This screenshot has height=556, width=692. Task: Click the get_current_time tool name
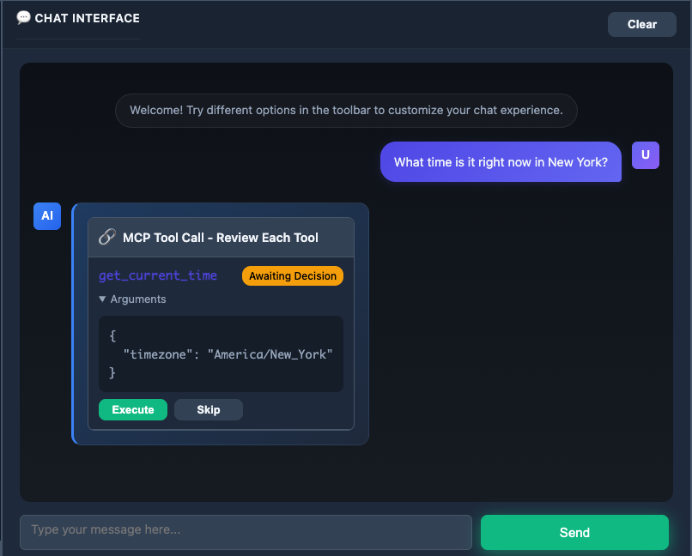(x=158, y=276)
